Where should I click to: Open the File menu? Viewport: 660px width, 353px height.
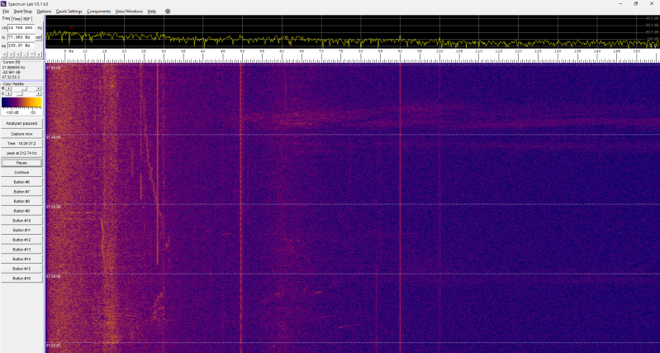(x=6, y=12)
